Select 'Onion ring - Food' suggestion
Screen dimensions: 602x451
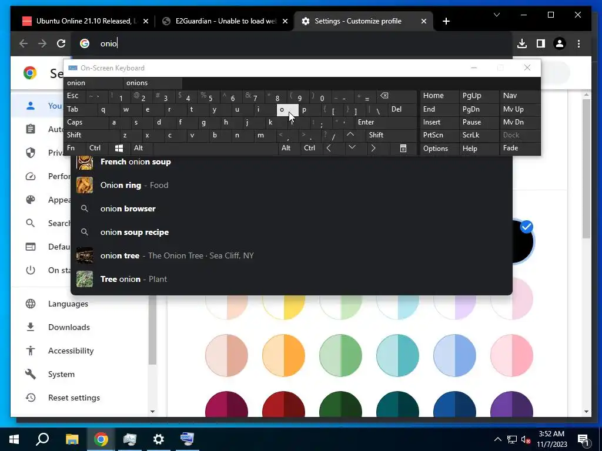click(x=292, y=185)
